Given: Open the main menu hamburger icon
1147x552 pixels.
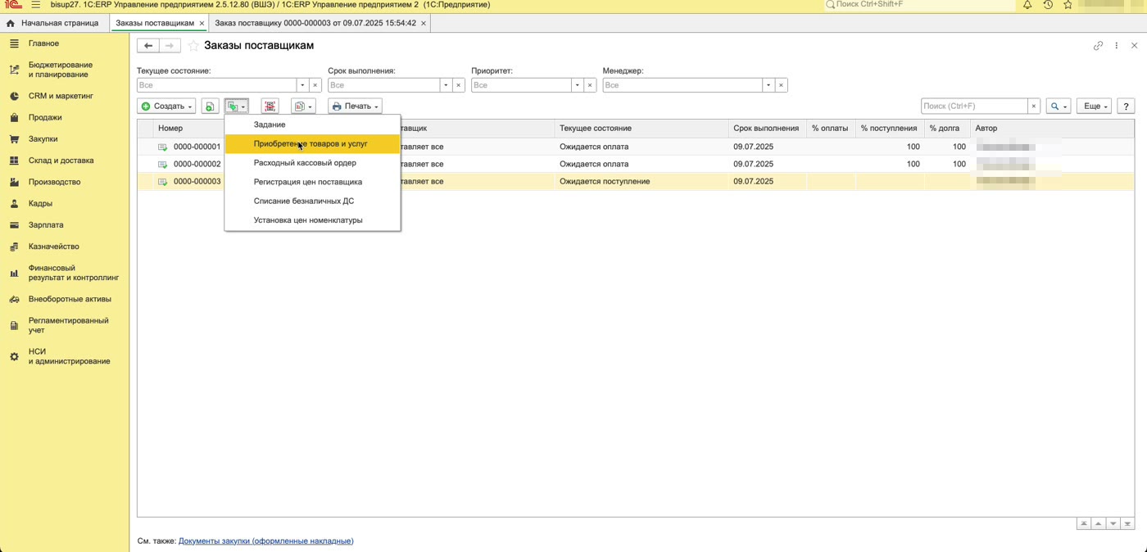Looking at the screenshot, I should pos(35,5).
